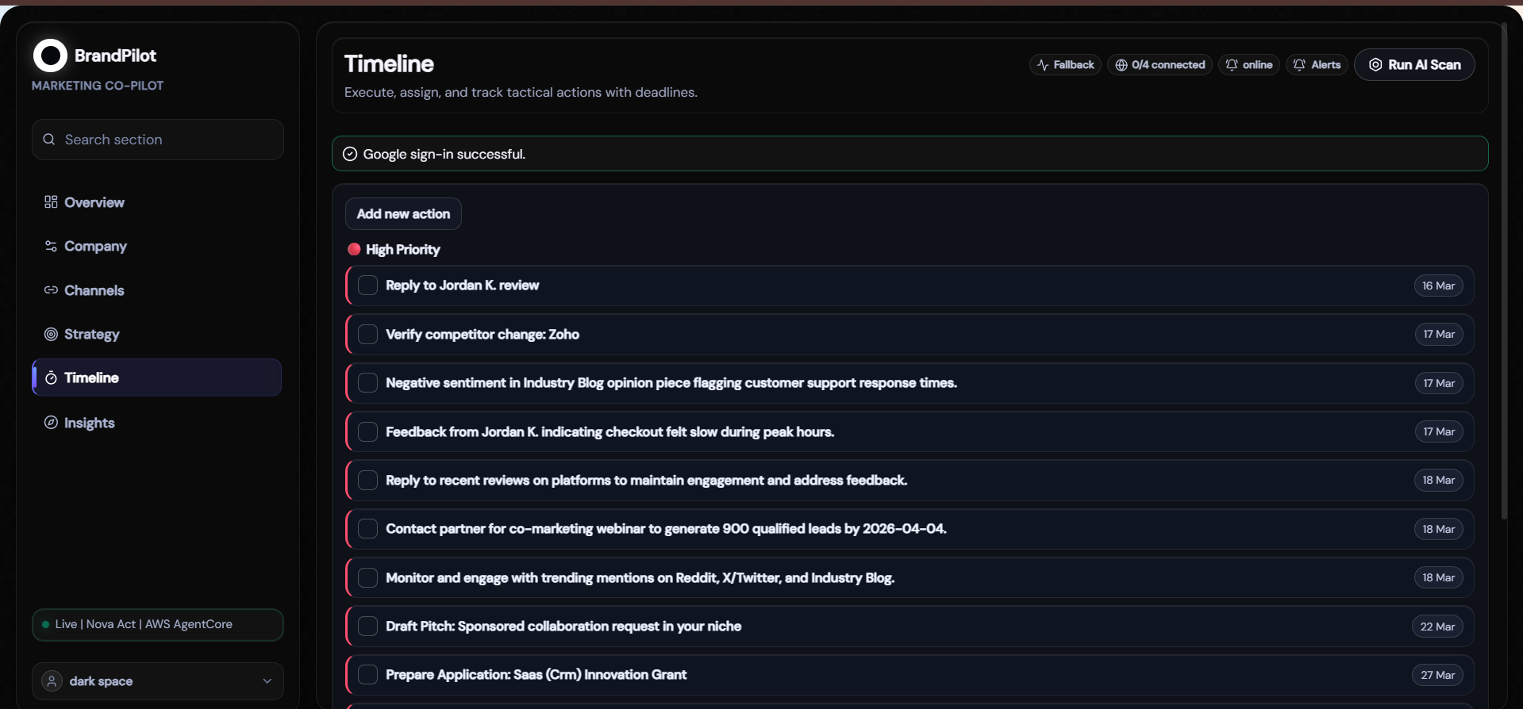Click the 27 Mar date badge

point(1437,675)
